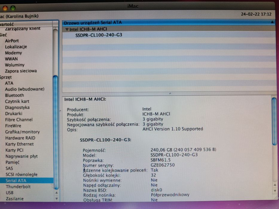Select ATA under Sprzęt
Screen dimensions: 279x209
9,83
